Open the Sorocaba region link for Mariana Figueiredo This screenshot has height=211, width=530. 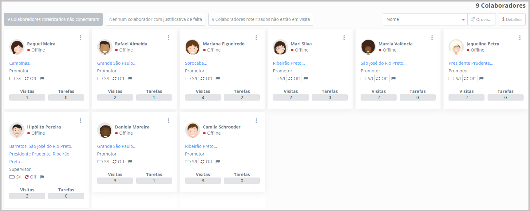pyautogui.click(x=196, y=63)
